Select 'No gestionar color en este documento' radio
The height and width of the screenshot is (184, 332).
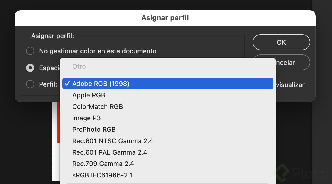(30, 51)
